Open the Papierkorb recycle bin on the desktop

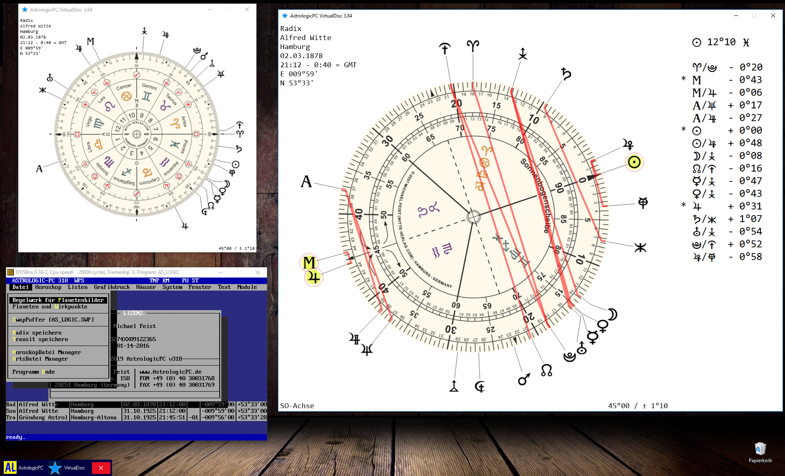[760, 453]
